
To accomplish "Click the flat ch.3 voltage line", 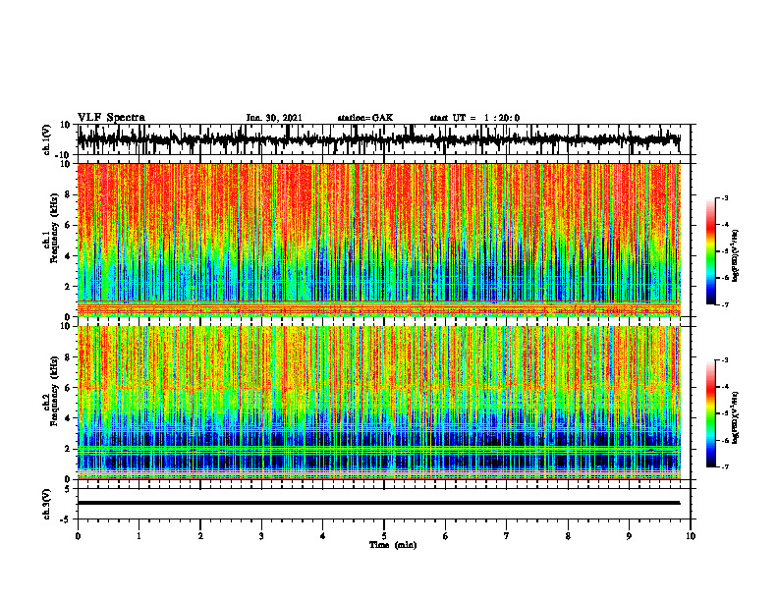I will click(x=378, y=503).
